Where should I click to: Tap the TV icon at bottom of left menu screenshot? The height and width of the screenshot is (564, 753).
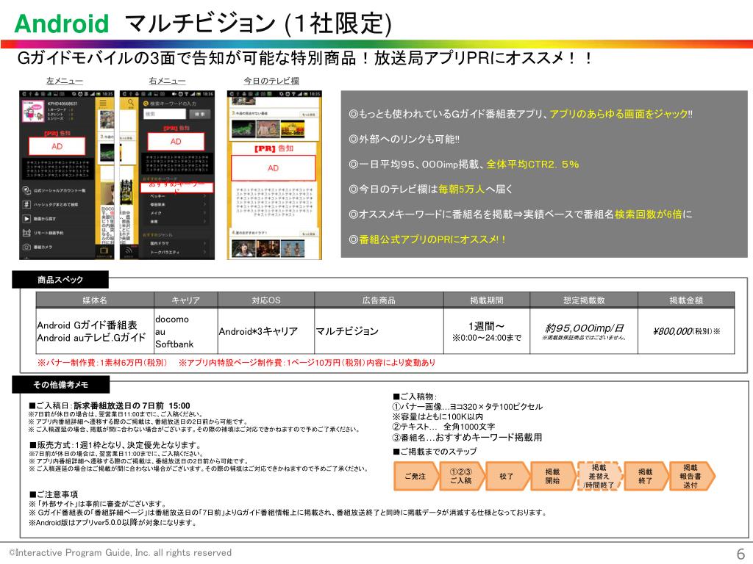point(103,251)
